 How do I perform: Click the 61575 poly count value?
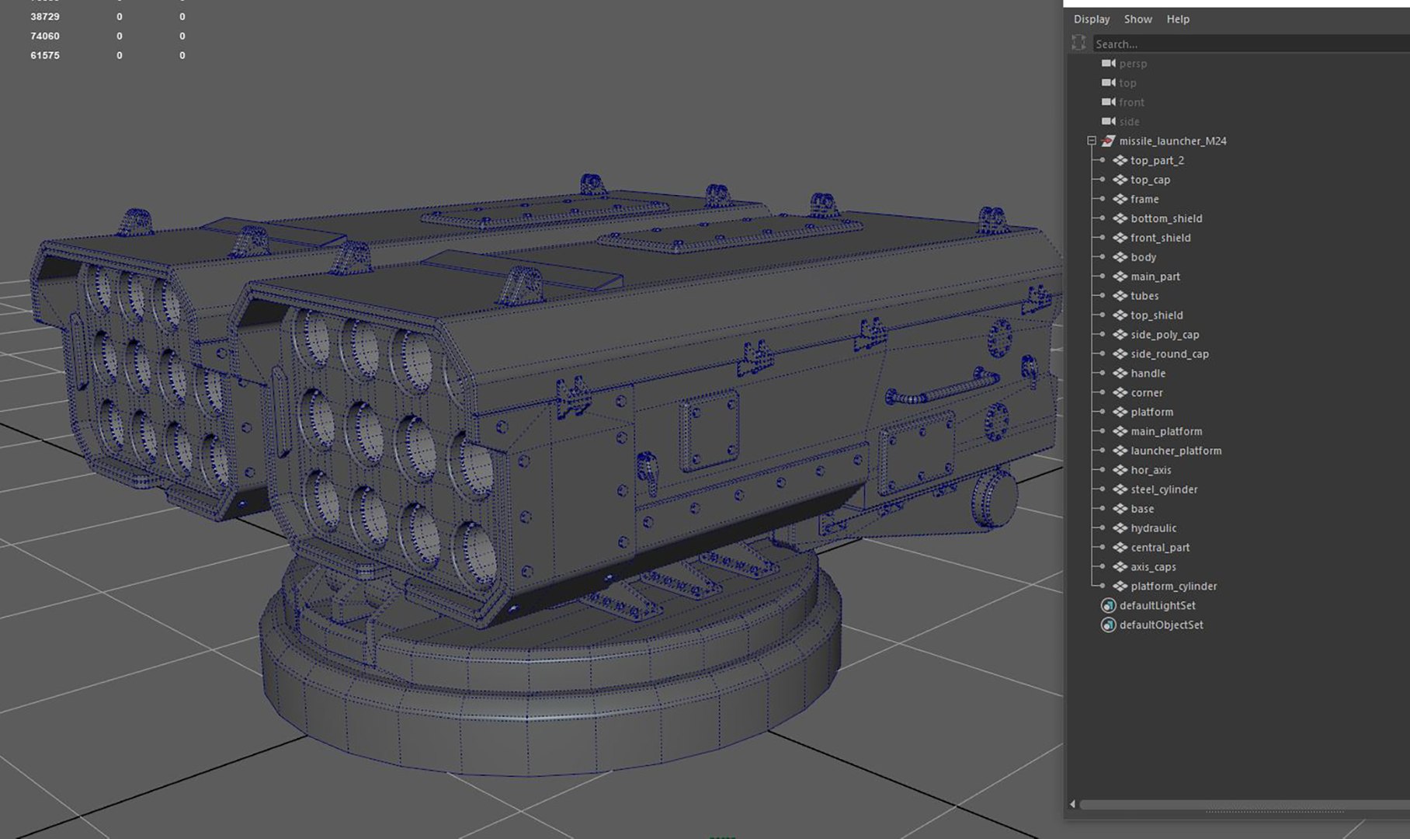[x=45, y=55]
